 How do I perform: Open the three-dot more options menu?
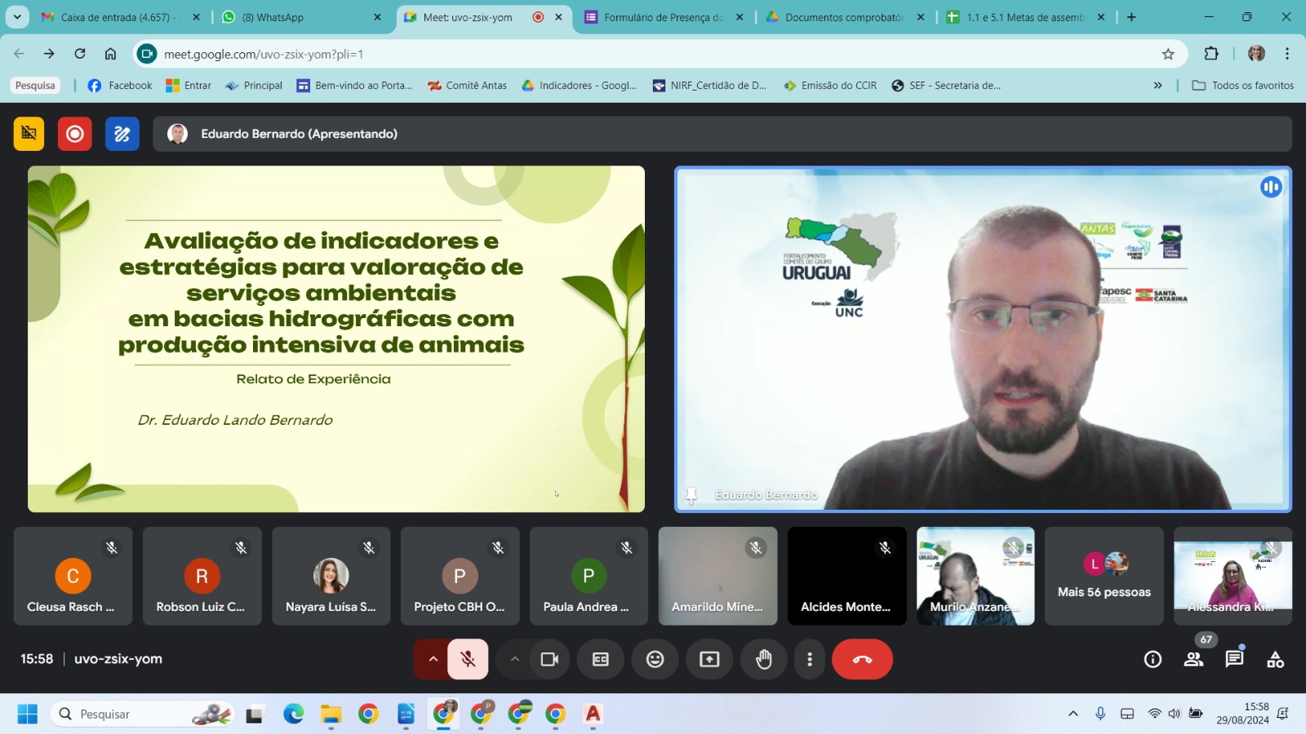810,659
